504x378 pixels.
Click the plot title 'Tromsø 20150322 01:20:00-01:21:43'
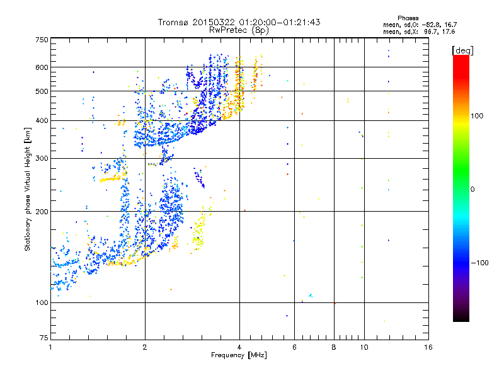point(239,22)
